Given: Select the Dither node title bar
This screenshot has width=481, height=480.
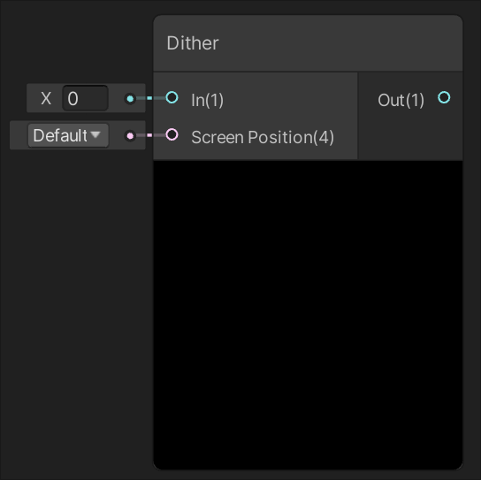Looking at the screenshot, I should click(308, 43).
